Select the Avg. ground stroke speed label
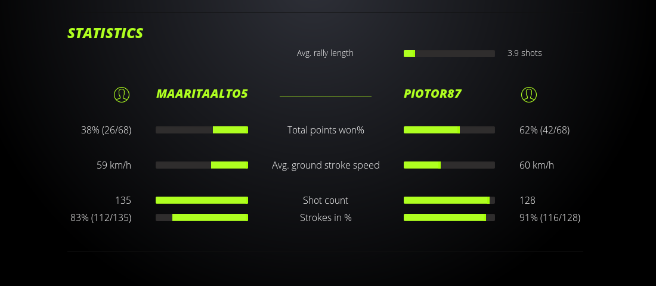Screen dimensions: 656x286 tap(326, 165)
